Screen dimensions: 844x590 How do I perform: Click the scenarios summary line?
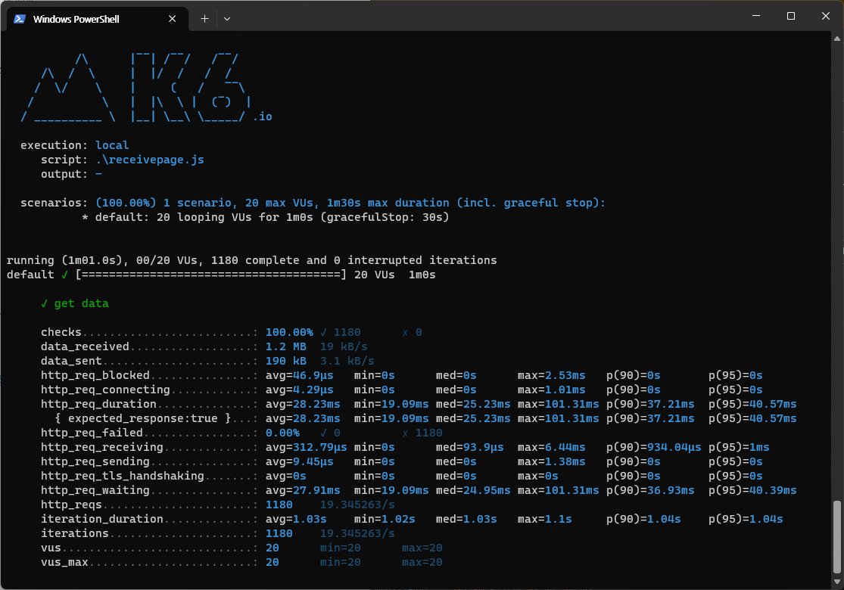coord(313,203)
